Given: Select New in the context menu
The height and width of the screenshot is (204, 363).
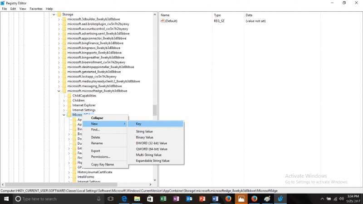Looking at the screenshot, I should pos(105,124).
